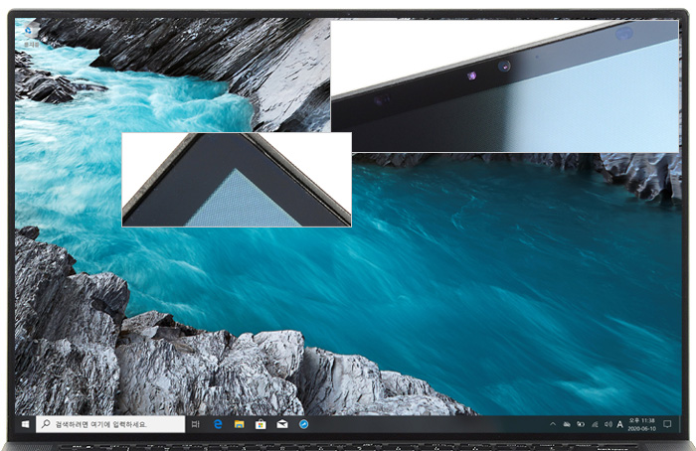
Task: Click the bezel corner close-up inset image
Action: click(237, 180)
